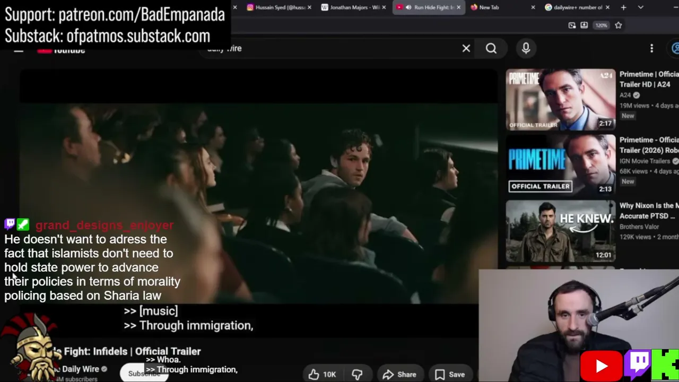This screenshot has width=679, height=382.
Task: Bookmark this page with the star icon
Action: (619, 25)
